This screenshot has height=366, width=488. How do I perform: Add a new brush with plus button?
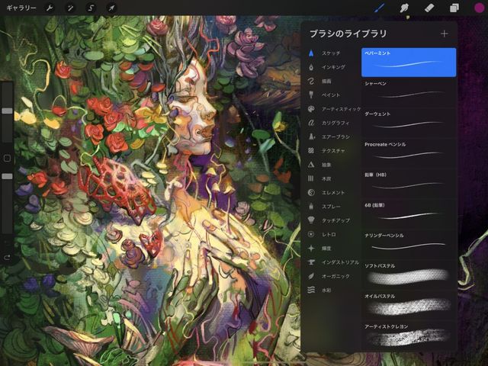(x=445, y=34)
